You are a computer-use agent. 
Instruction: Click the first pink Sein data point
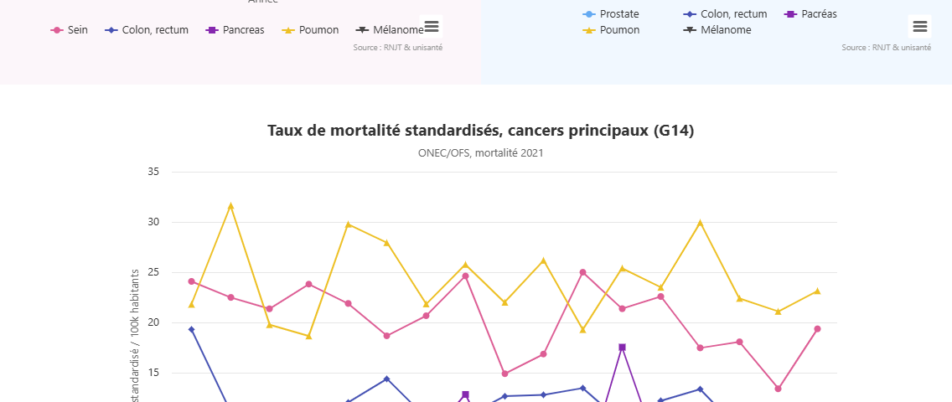coord(192,281)
